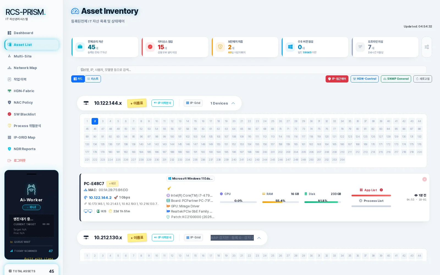Open the IP-GRID Map page
The height and width of the screenshot is (275, 440).
[32, 137]
